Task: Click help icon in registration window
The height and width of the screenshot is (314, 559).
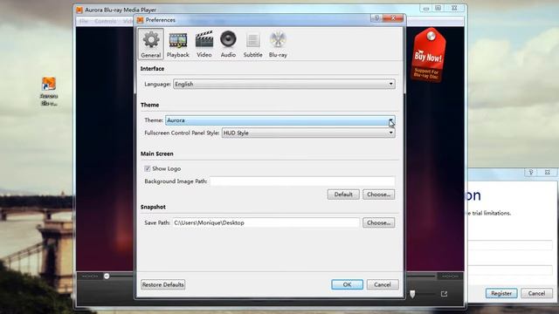Action: pyautogui.click(x=531, y=173)
